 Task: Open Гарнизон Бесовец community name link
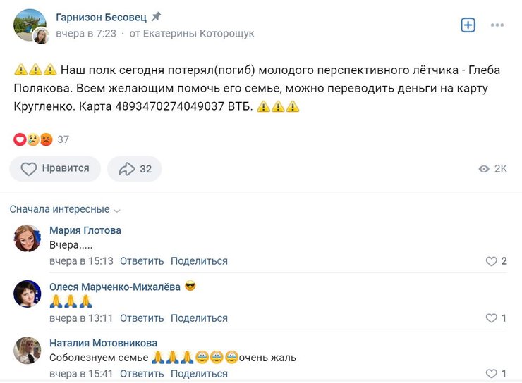(102, 17)
